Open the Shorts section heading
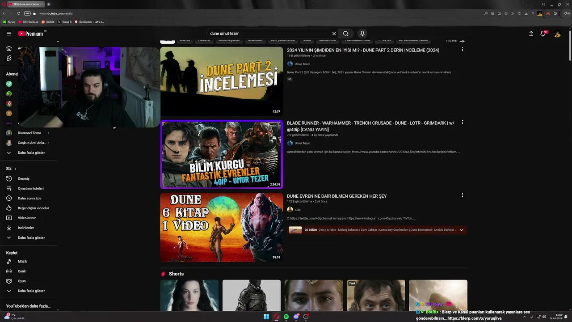The image size is (572, 322). [x=176, y=274]
